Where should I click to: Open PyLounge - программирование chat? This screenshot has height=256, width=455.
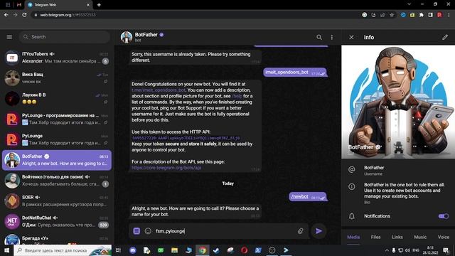57,119
